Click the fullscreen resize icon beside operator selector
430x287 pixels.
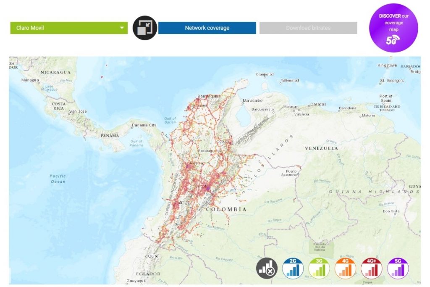pyautogui.click(x=145, y=28)
